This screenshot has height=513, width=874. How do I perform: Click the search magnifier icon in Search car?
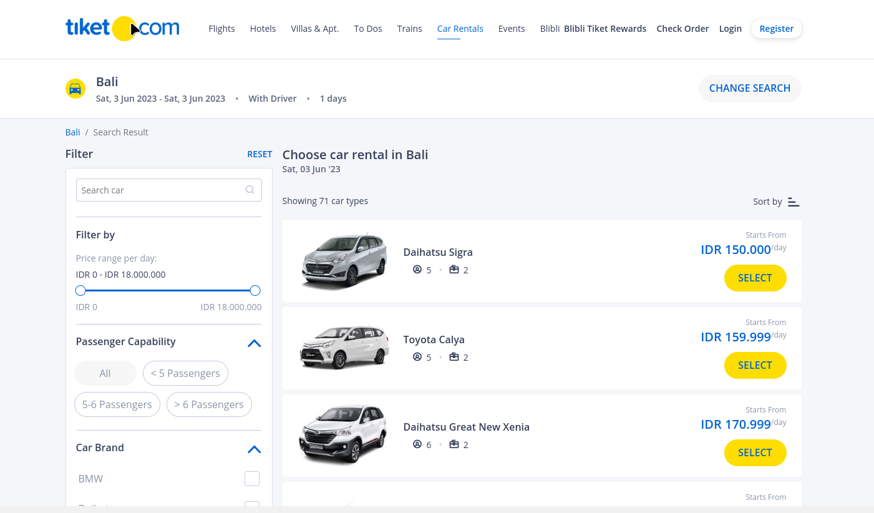pyautogui.click(x=250, y=190)
